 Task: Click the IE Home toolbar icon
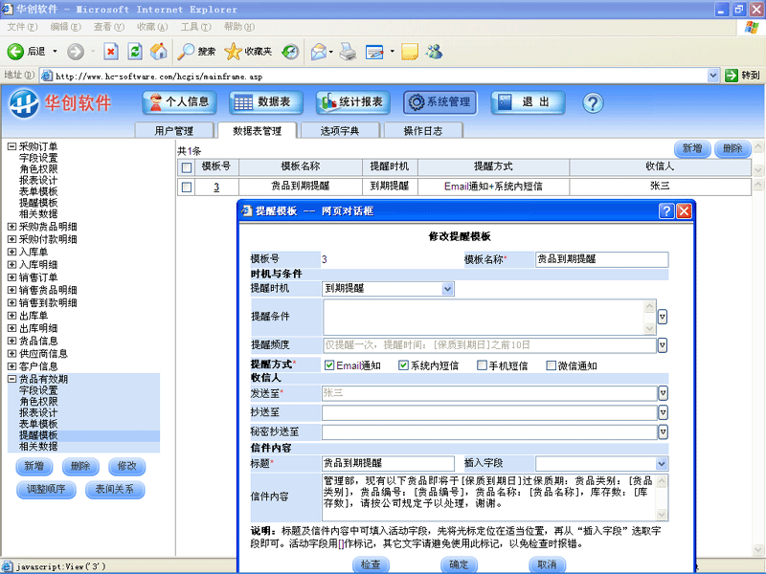click(x=159, y=52)
